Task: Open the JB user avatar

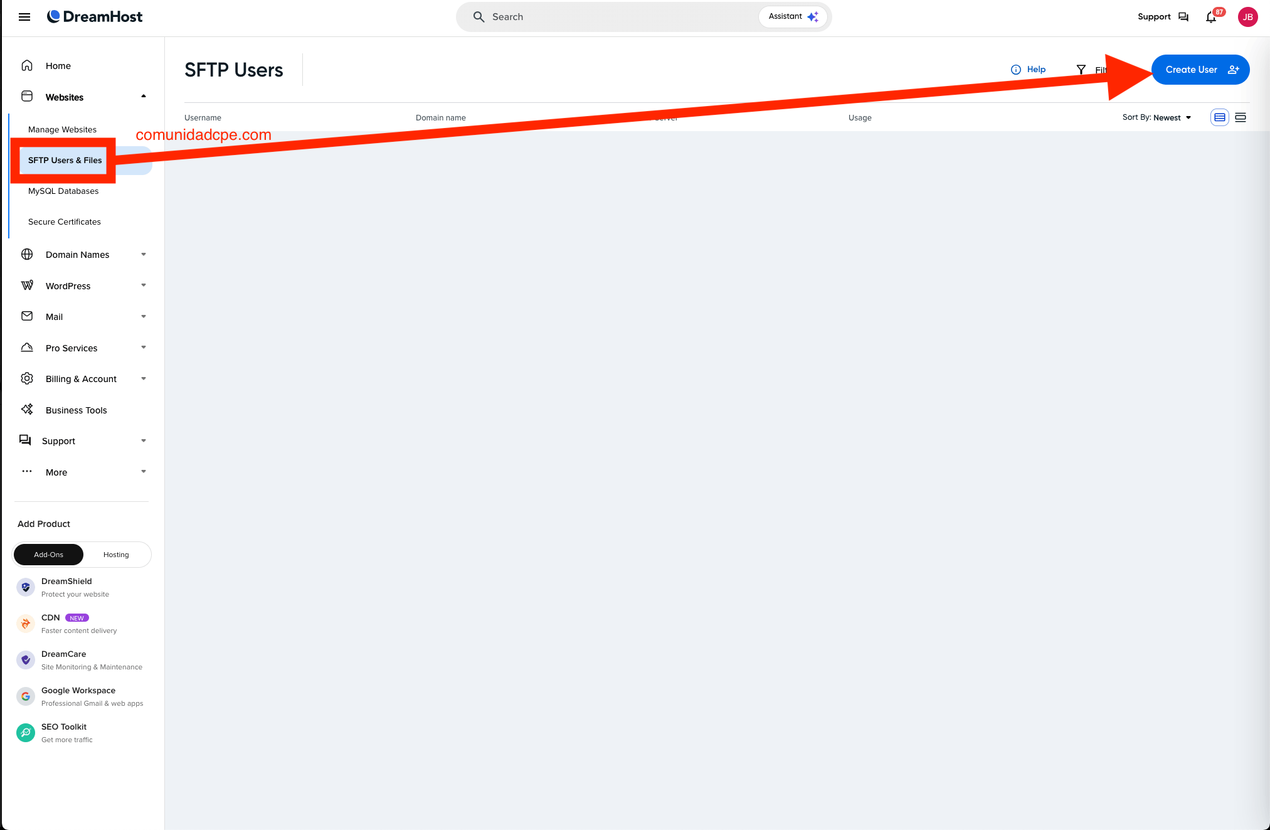Action: [1247, 17]
